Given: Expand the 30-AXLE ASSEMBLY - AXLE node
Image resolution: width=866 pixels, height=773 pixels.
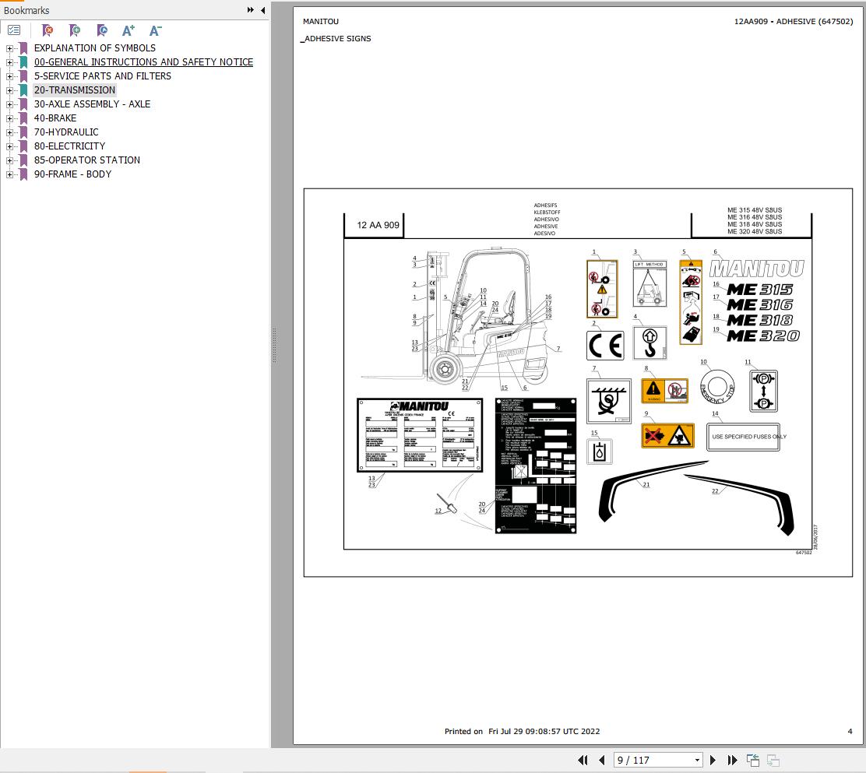Looking at the screenshot, I should (9, 104).
